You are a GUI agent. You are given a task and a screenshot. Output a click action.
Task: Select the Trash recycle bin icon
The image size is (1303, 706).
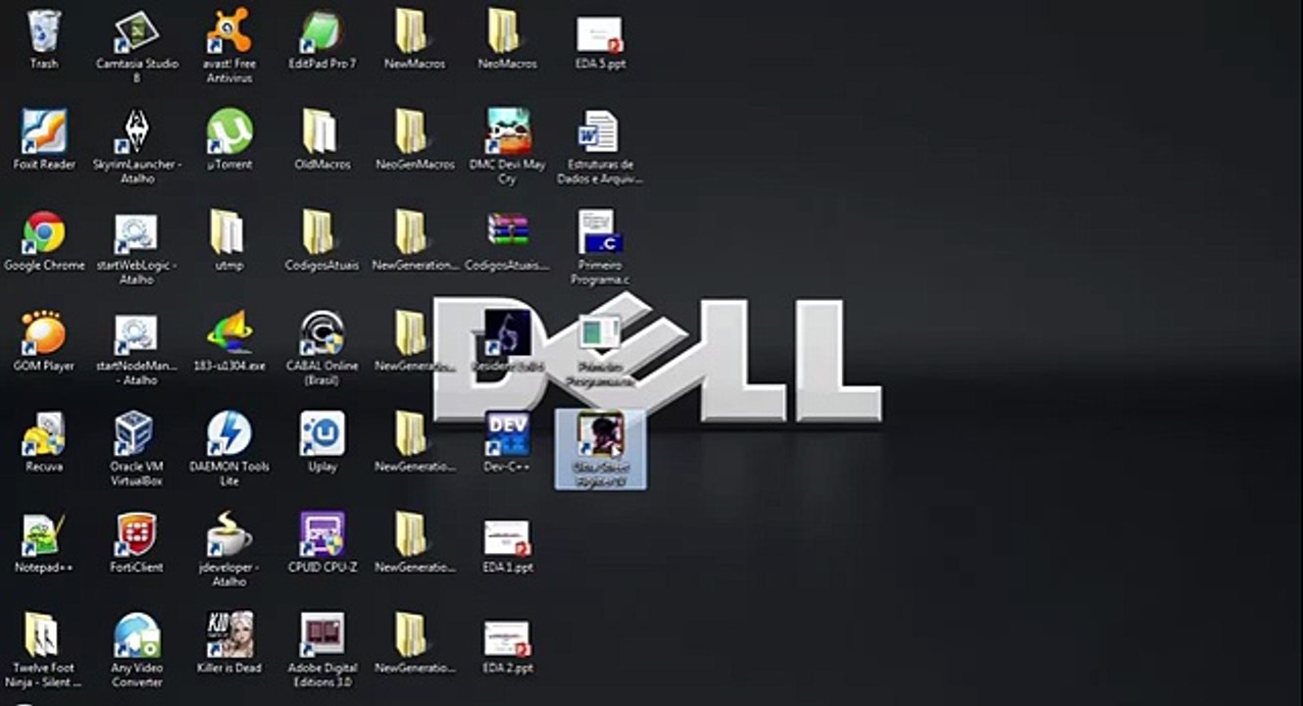pyautogui.click(x=44, y=39)
